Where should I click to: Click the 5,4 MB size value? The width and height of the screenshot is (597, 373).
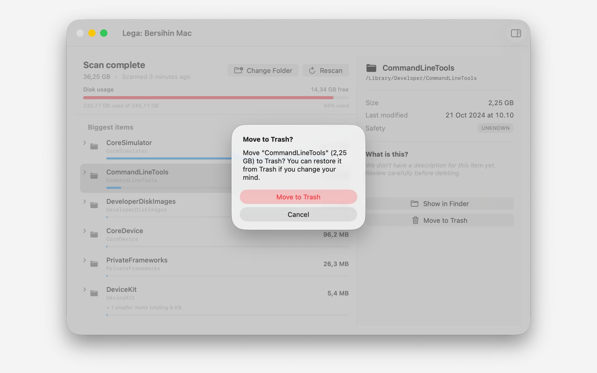[338, 293]
